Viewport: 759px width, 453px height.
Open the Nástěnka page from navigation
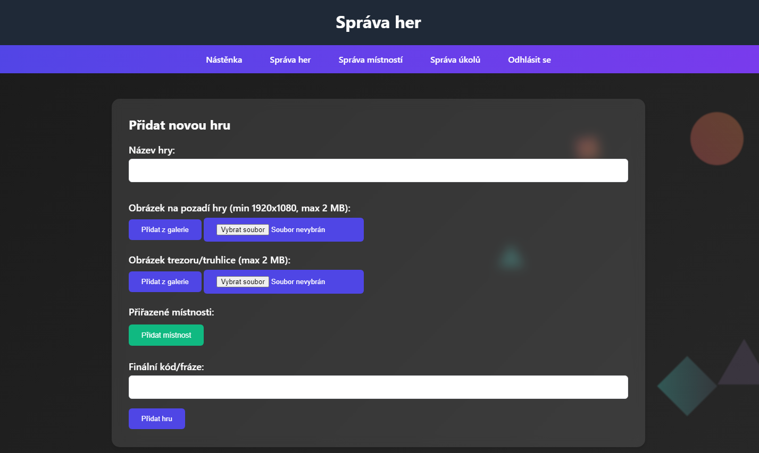pos(224,59)
